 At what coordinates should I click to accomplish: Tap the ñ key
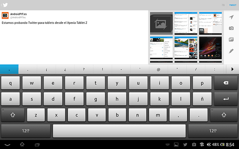pos(202,99)
